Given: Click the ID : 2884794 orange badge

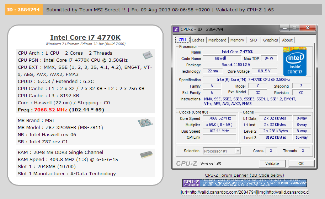Looking at the screenshot, I should [x=24, y=10].
